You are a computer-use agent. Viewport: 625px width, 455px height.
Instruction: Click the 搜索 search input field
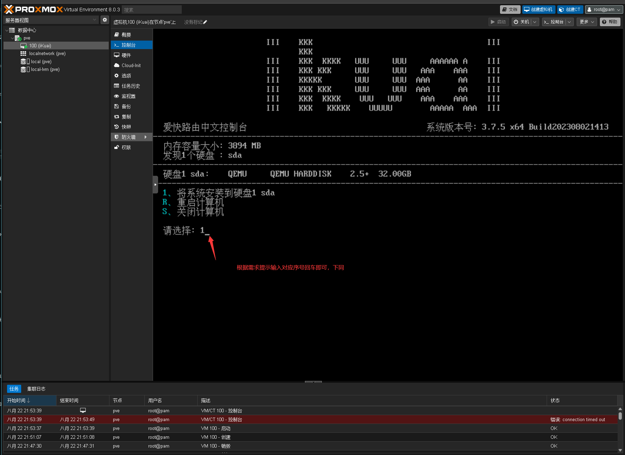[x=151, y=10]
